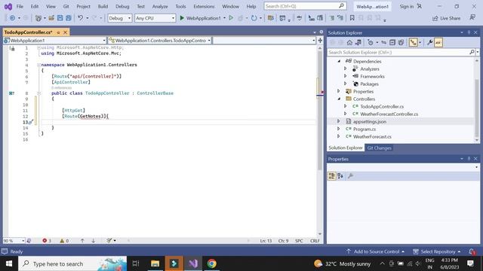Viewport: 483px width, 271px height.
Task: Open the Debug menu
Action: (x=122, y=6)
